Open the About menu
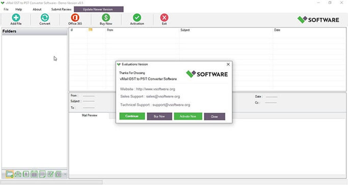The width and height of the screenshot is (348, 185). point(37,9)
